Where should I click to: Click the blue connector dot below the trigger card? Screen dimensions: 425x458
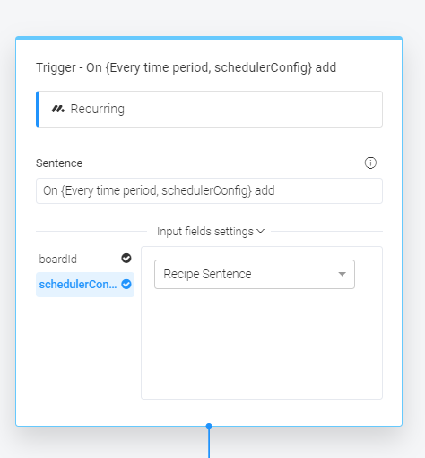209,426
